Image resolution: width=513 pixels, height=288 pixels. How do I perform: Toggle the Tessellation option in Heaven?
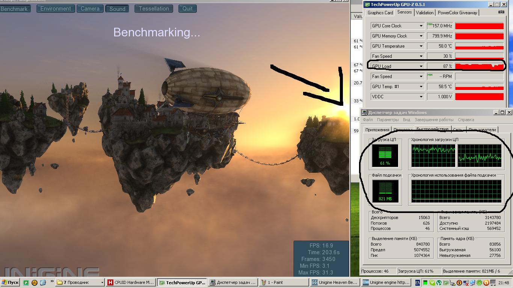pyautogui.click(x=154, y=9)
